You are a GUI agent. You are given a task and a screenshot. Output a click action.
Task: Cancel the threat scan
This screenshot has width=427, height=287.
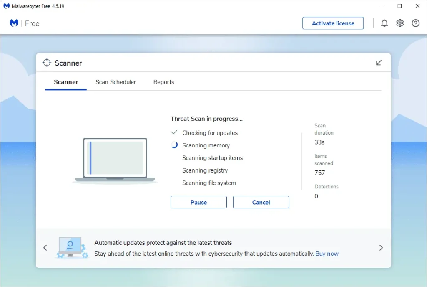point(261,202)
